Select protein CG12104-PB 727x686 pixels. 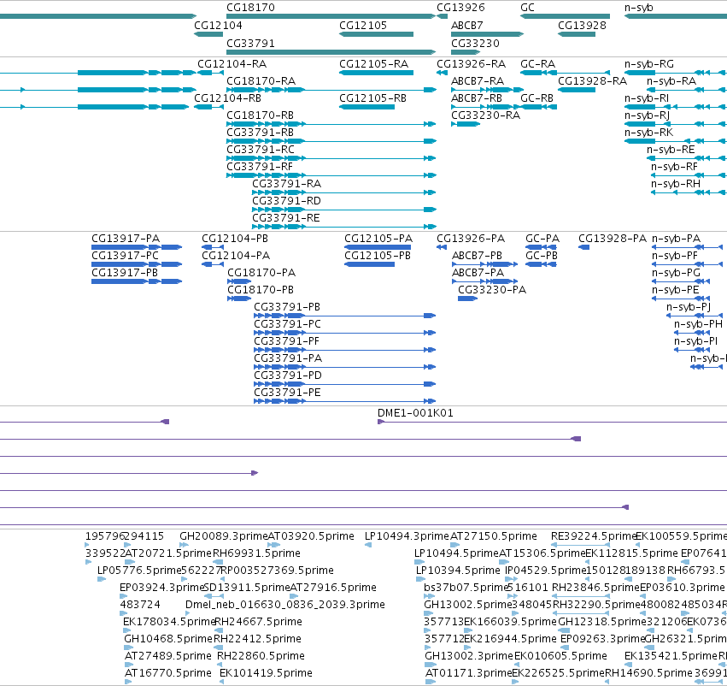coord(213,247)
